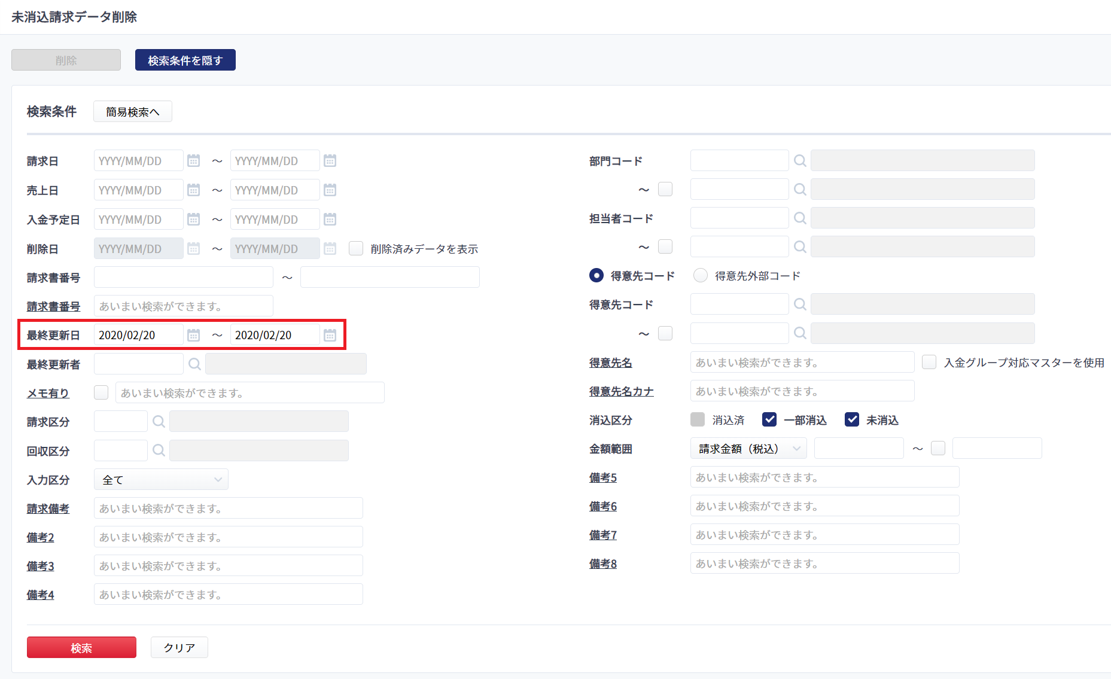
Task: Focus the 請求区分 code field
Action: (x=121, y=421)
